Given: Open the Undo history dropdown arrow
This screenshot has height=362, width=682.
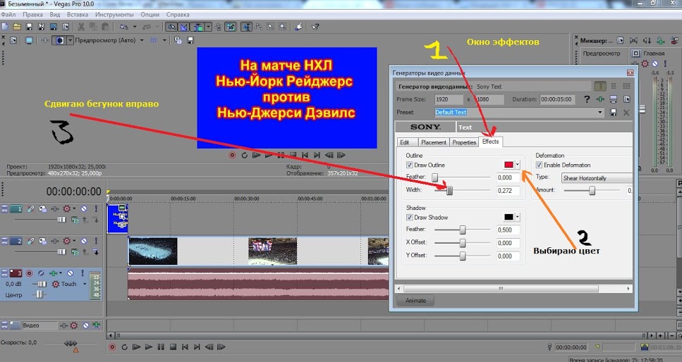Looking at the screenshot, I should [135, 27].
